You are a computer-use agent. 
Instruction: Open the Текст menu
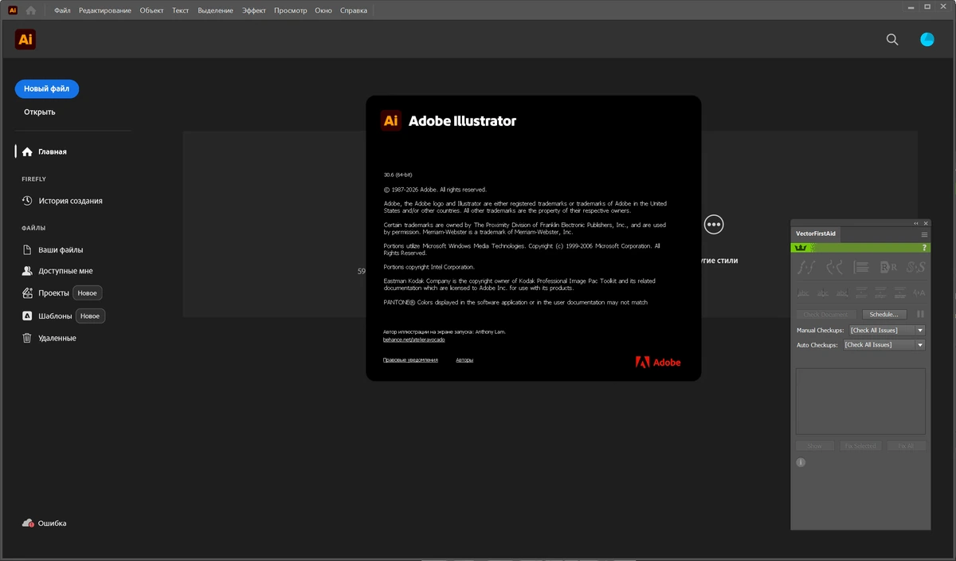[x=181, y=10]
